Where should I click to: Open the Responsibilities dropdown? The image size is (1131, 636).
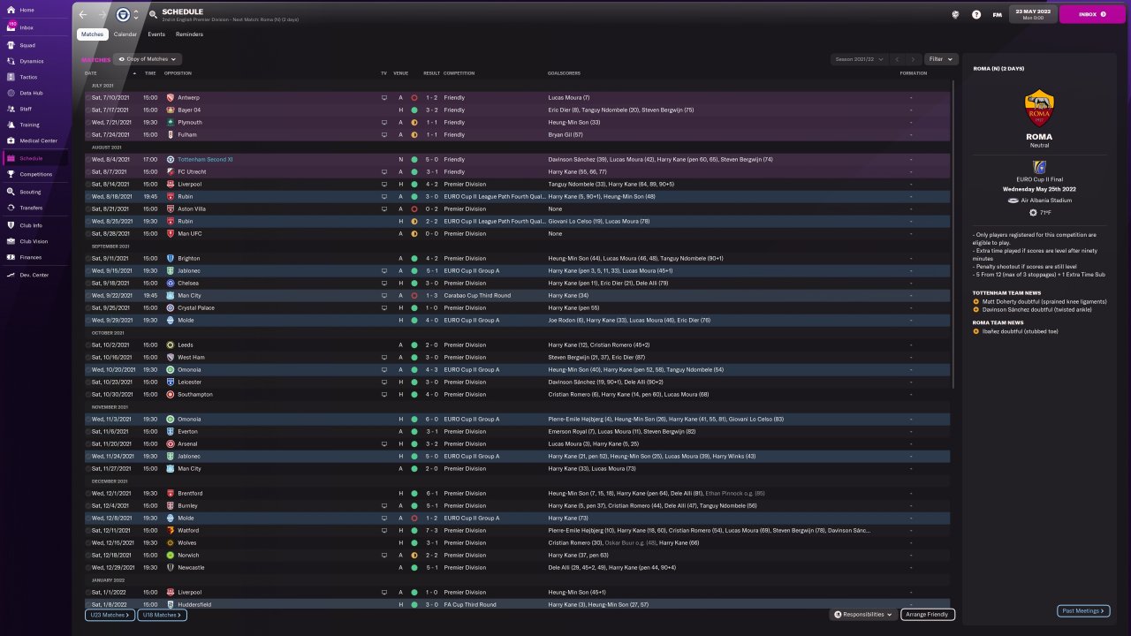tap(864, 614)
